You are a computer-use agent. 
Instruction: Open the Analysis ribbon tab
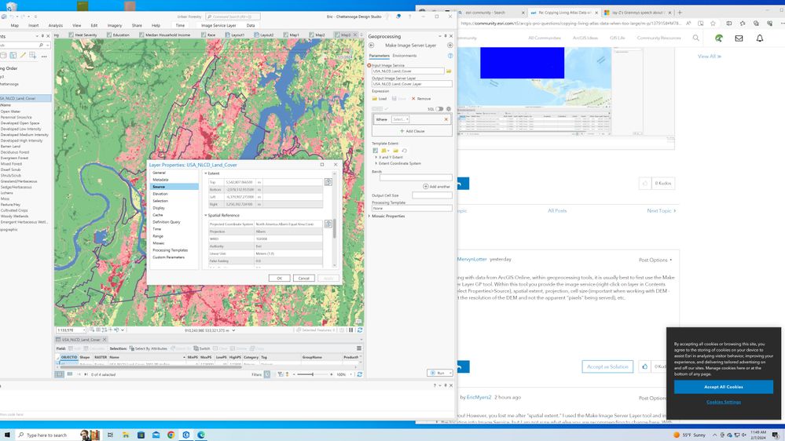coord(56,25)
